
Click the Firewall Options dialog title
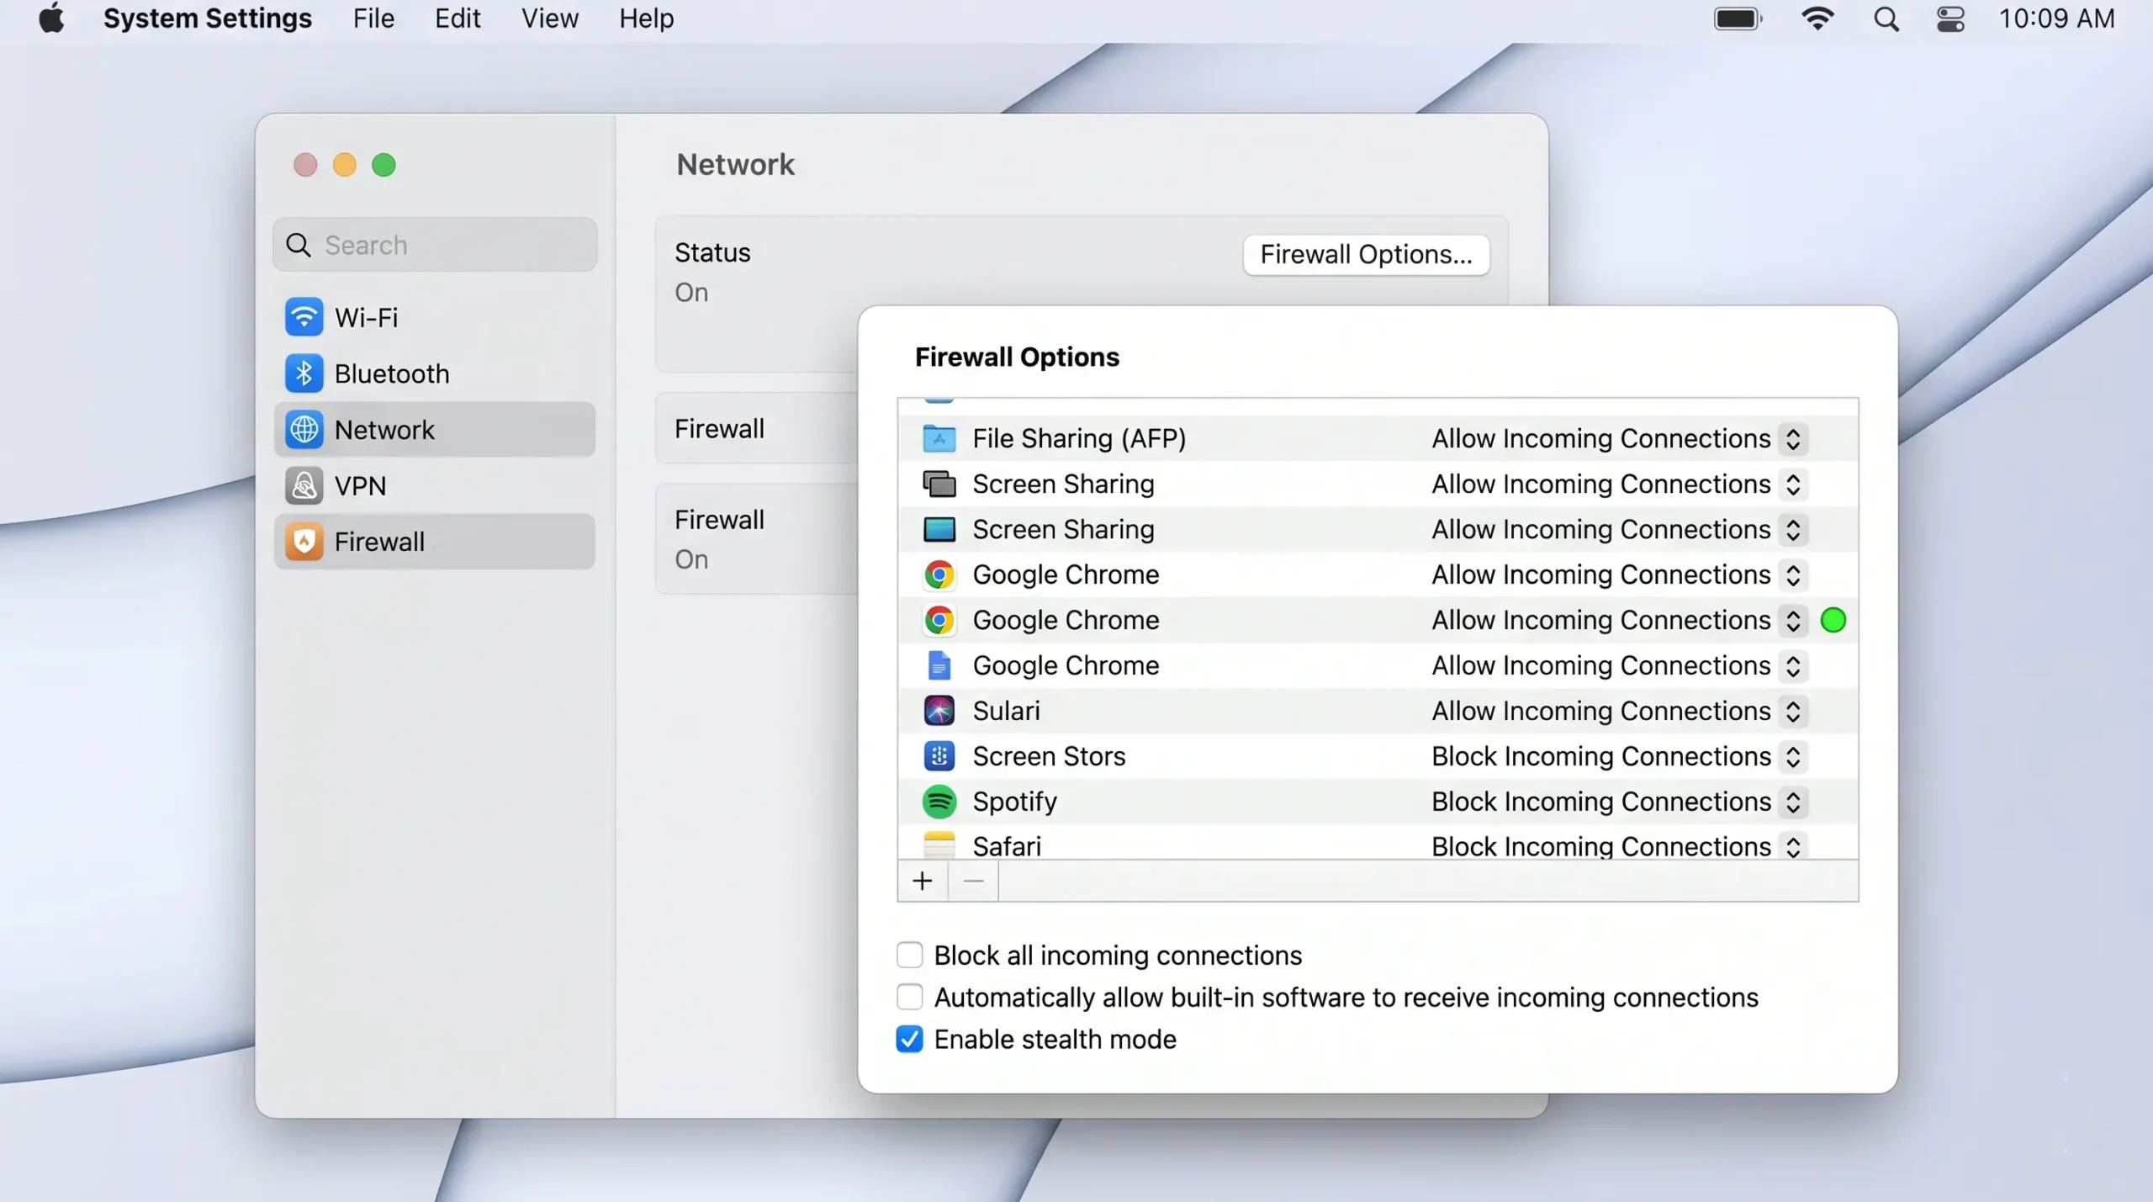[1017, 357]
